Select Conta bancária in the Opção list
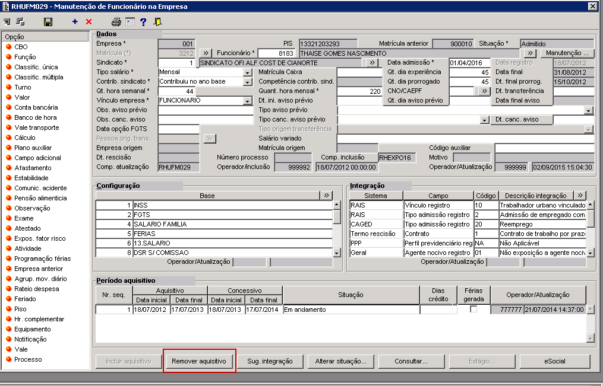Viewport: 603px width, 386px height. [x=36, y=107]
